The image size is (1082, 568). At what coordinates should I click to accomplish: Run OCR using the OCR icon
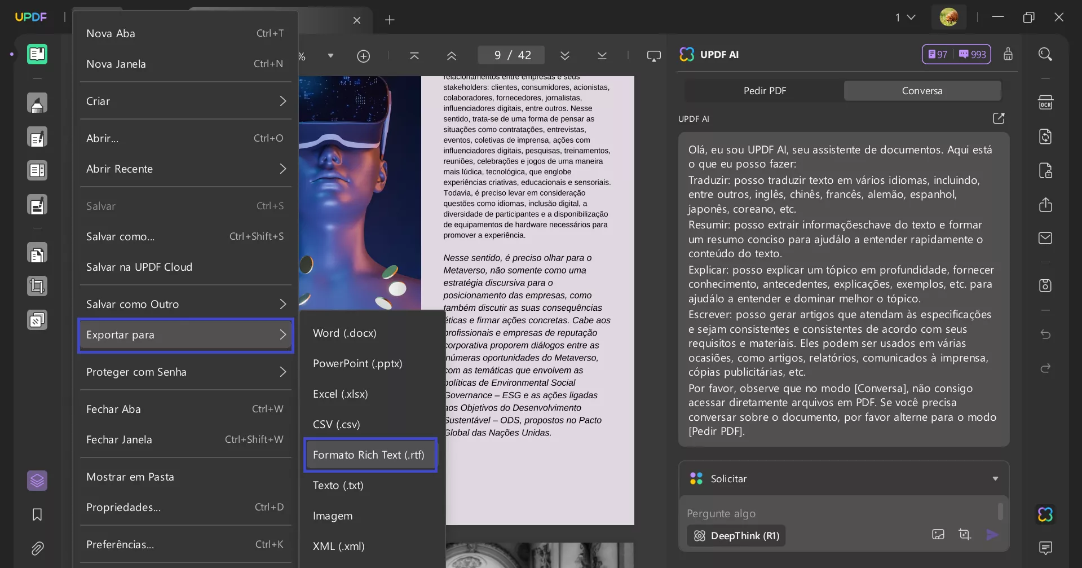[1045, 102]
